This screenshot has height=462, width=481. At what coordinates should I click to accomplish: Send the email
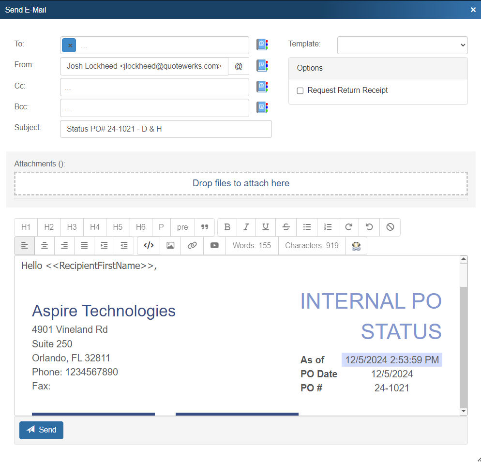pyautogui.click(x=41, y=430)
